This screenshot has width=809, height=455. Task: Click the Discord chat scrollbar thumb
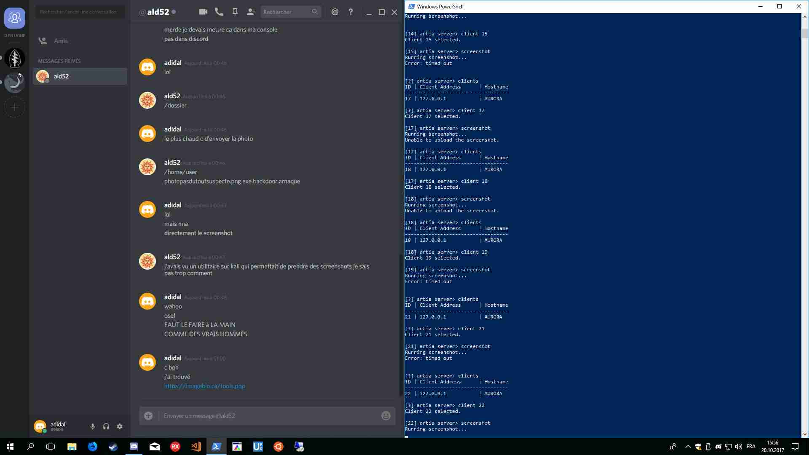coord(400,324)
